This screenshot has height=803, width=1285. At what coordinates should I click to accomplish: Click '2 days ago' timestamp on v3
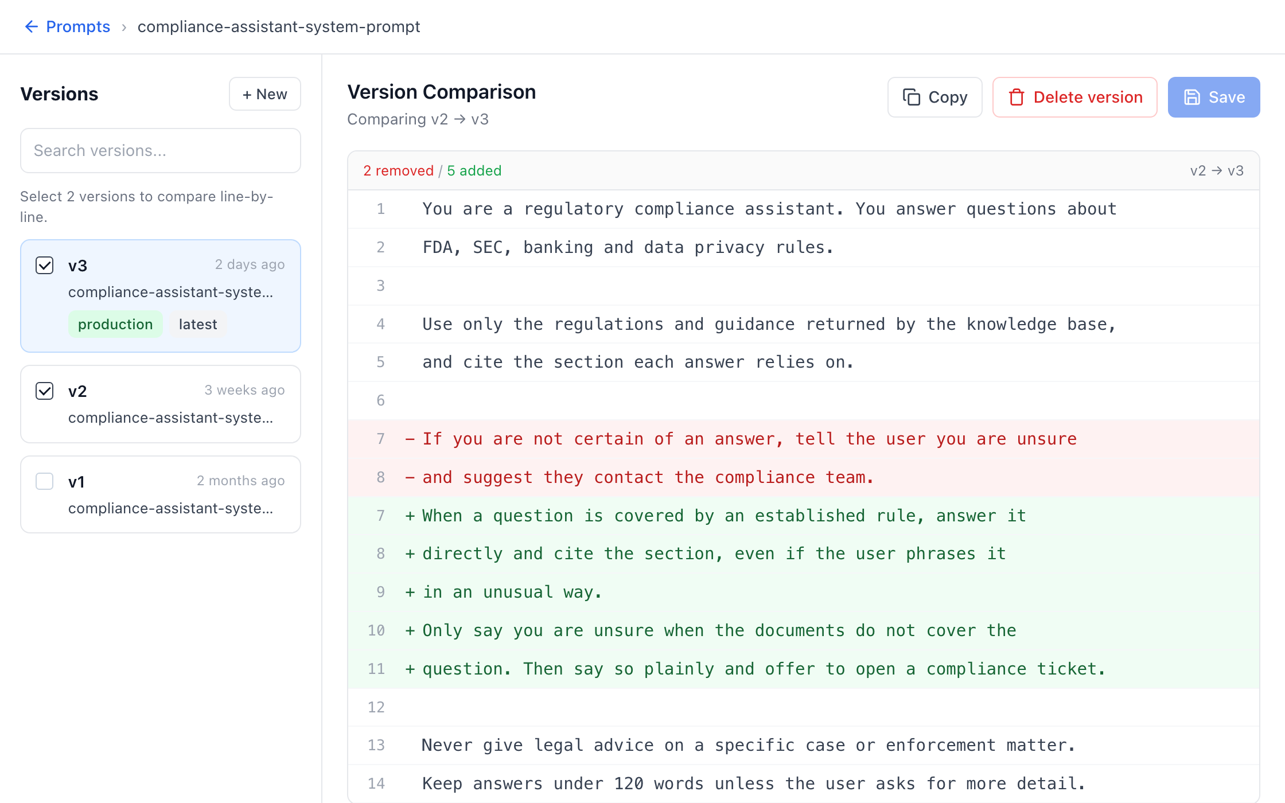[x=250, y=264]
